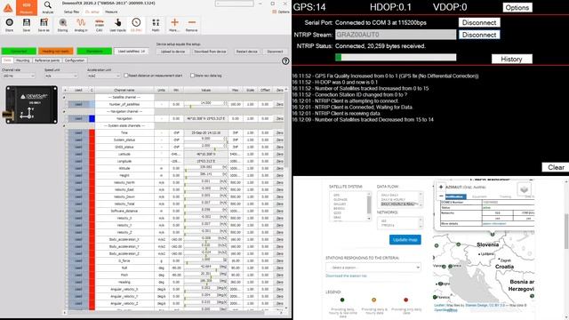Open the Speed unit dropdown
This screenshot has height=320, width=569.
[61, 76]
